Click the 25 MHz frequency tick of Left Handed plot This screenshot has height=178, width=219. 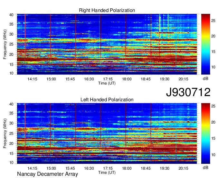11,133
